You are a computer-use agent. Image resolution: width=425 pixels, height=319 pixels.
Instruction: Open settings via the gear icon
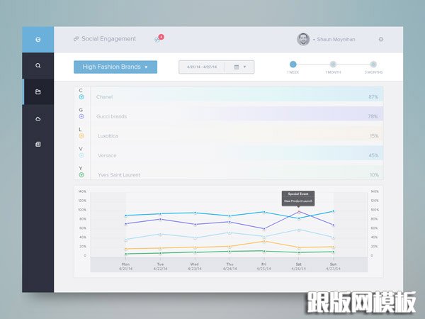(x=381, y=39)
